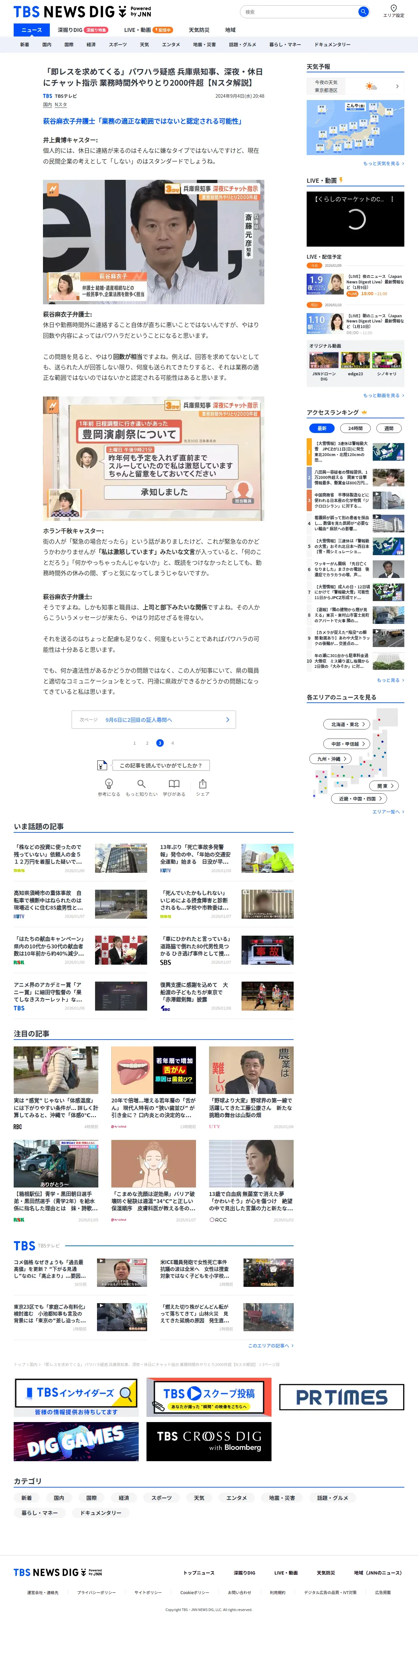This screenshot has height=1655, width=418.
Task: Switch ranking to 週間
Action: (x=388, y=428)
